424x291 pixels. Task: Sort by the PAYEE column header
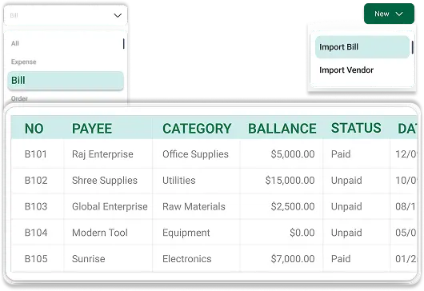click(x=92, y=129)
